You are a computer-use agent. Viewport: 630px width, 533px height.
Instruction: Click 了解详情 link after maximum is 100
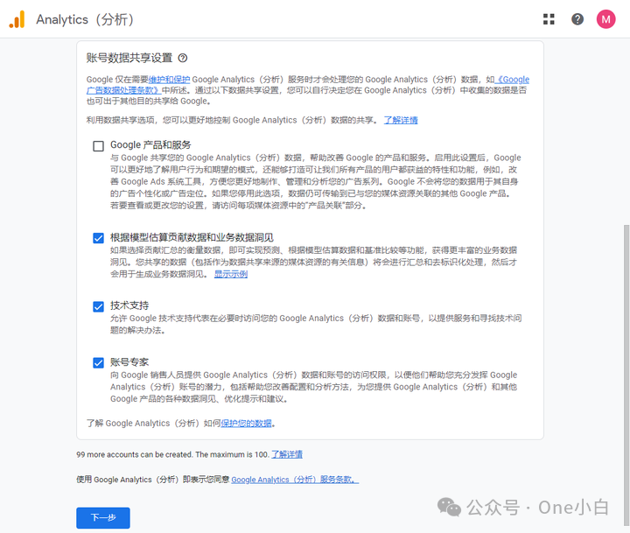tap(287, 454)
